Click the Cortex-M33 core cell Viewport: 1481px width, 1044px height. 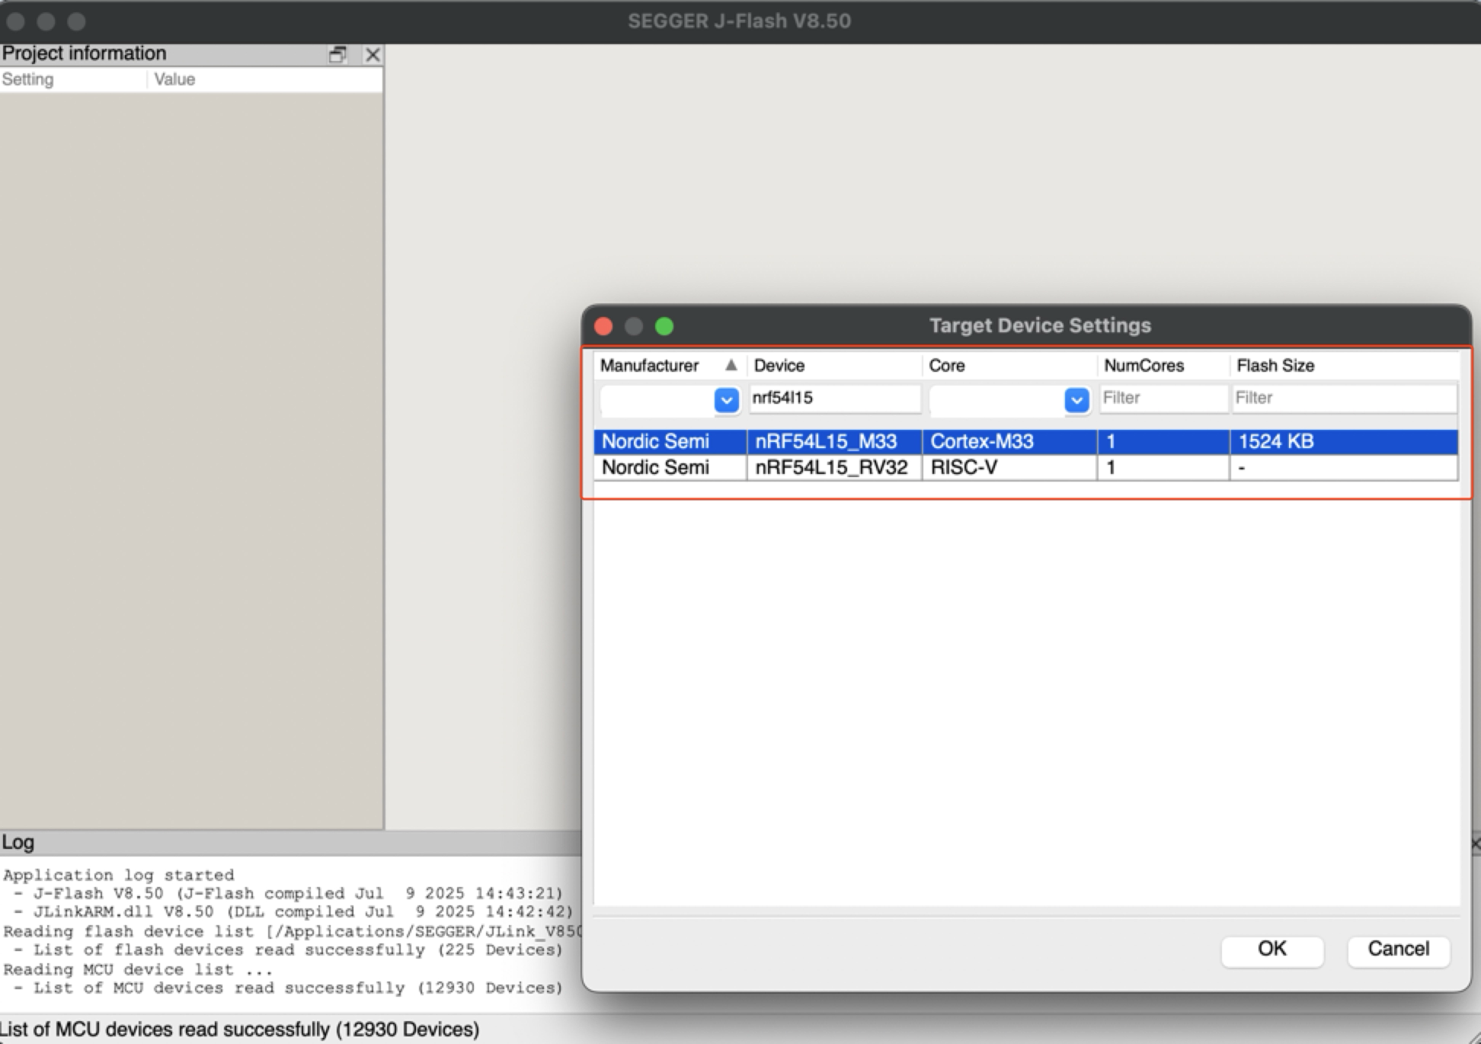click(x=1009, y=442)
